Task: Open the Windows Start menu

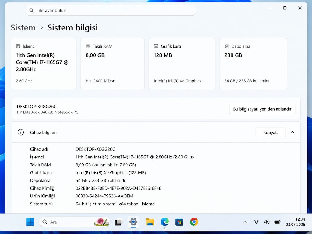Action: click(30, 222)
